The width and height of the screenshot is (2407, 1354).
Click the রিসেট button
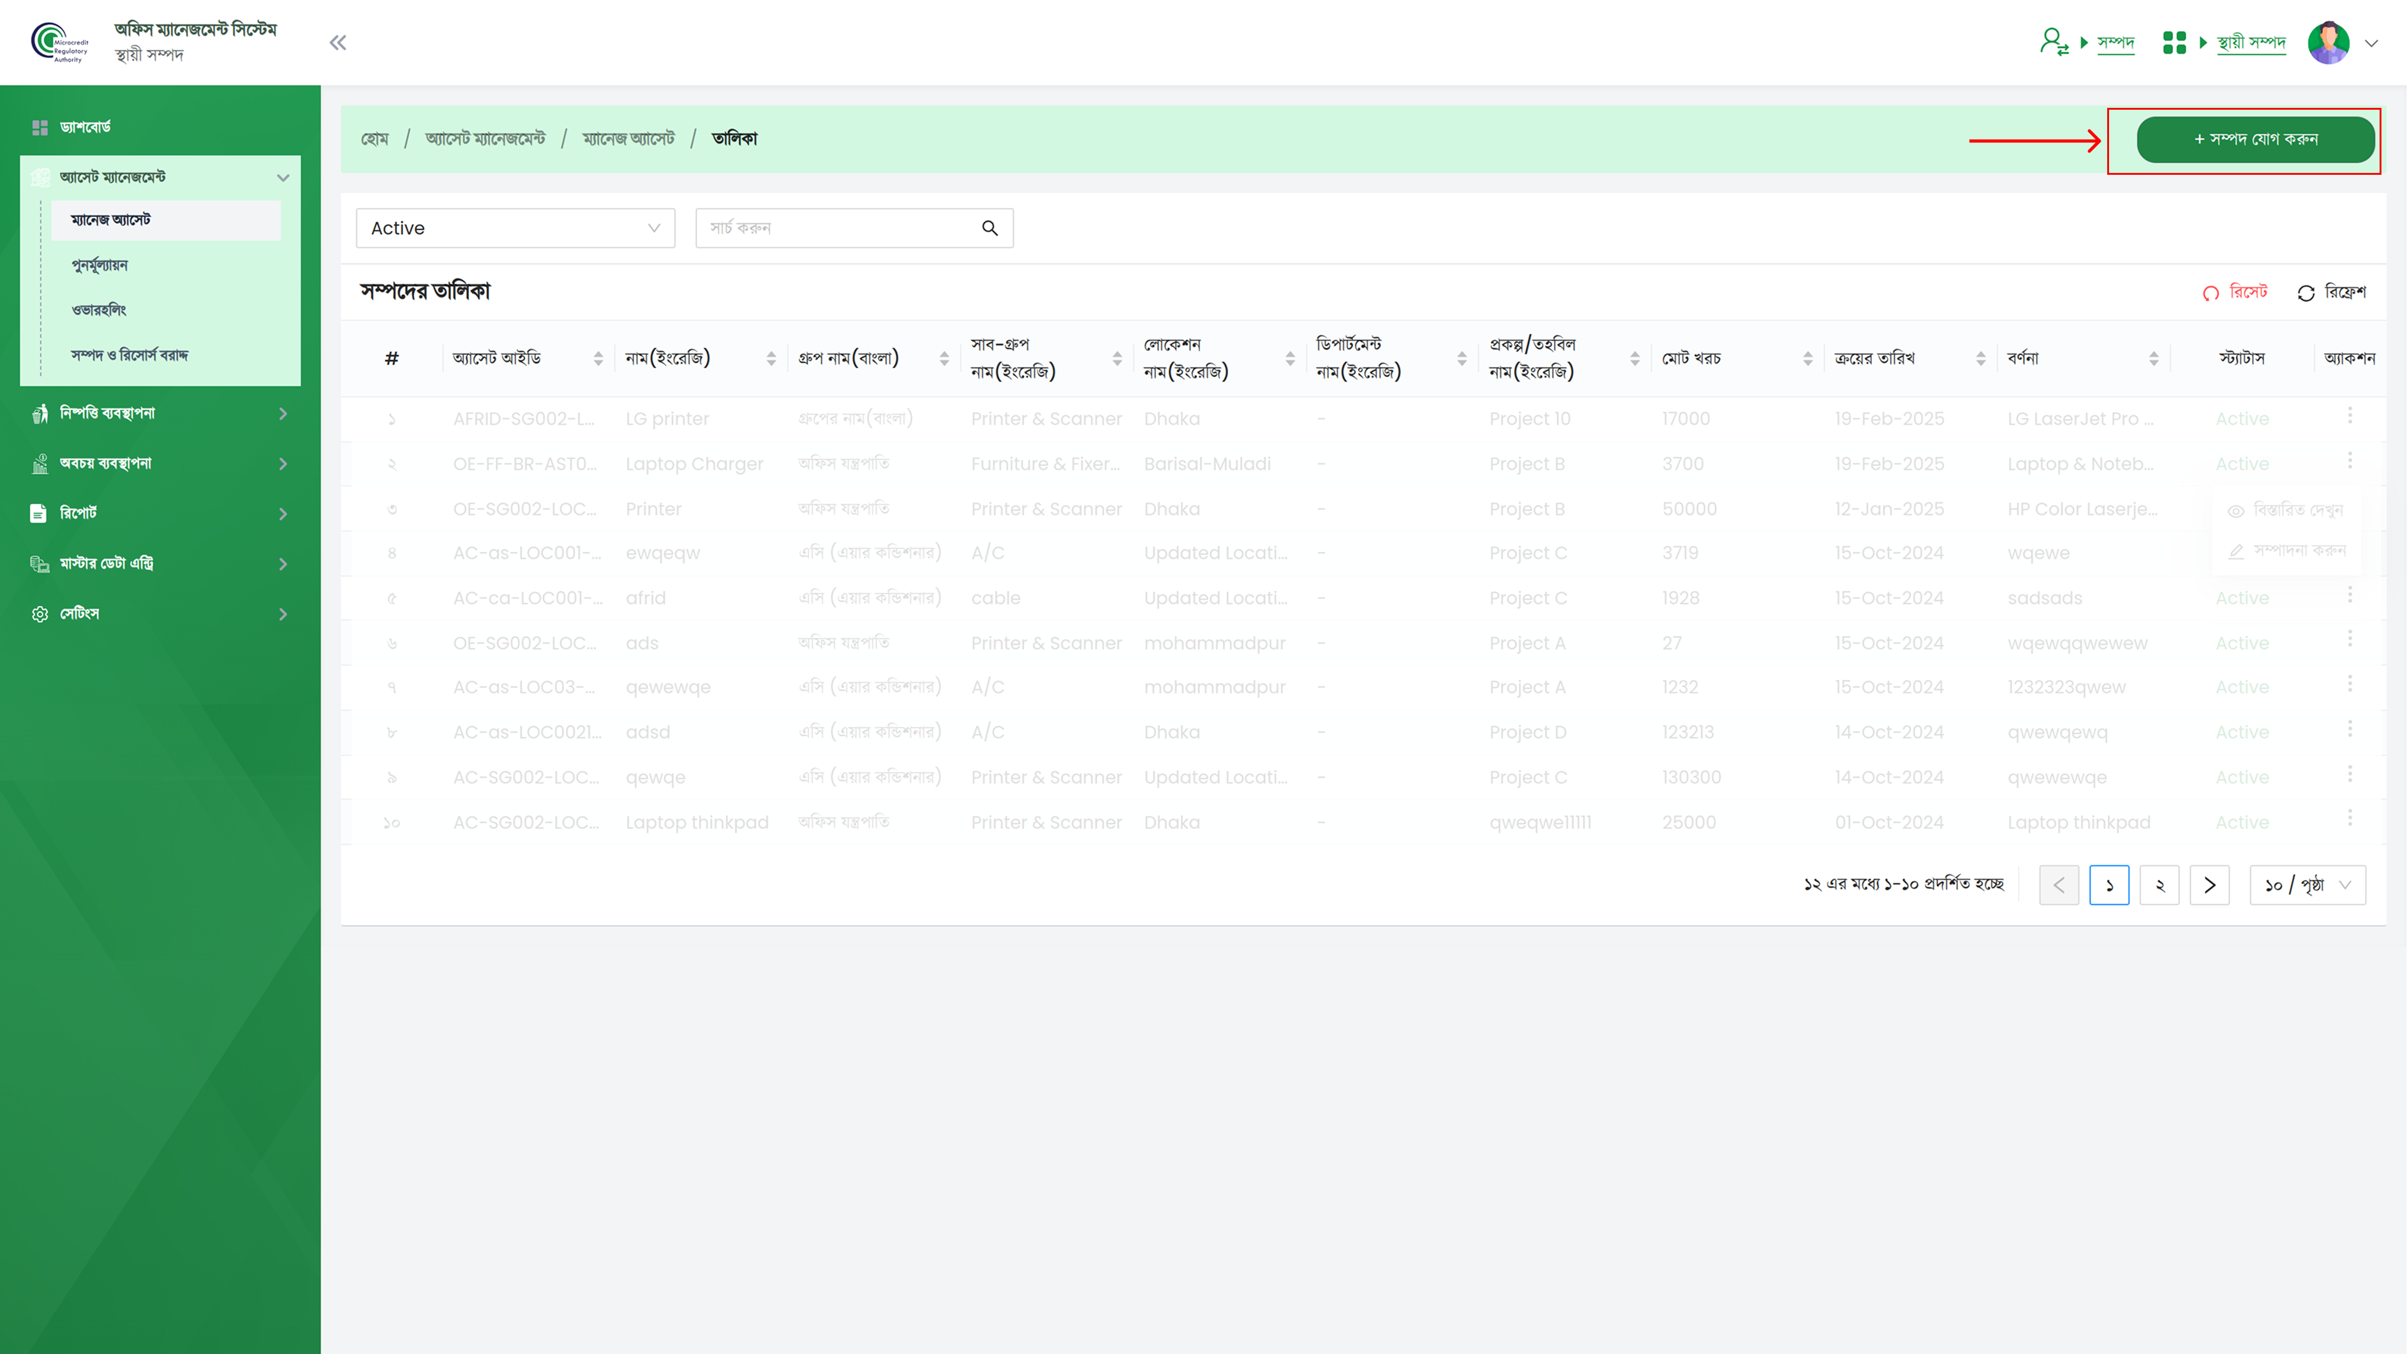click(x=2234, y=292)
